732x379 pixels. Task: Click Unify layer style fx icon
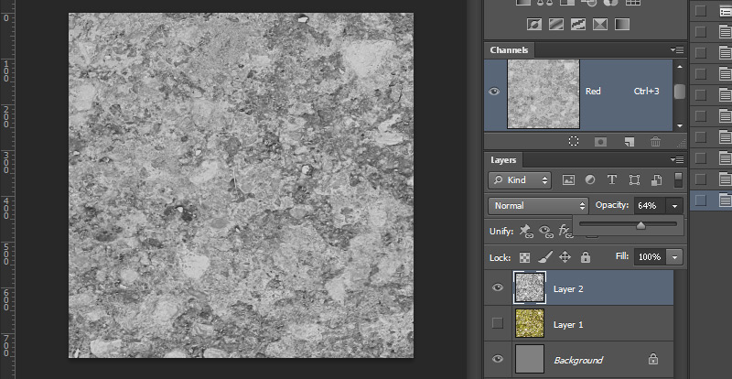[565, 231]
